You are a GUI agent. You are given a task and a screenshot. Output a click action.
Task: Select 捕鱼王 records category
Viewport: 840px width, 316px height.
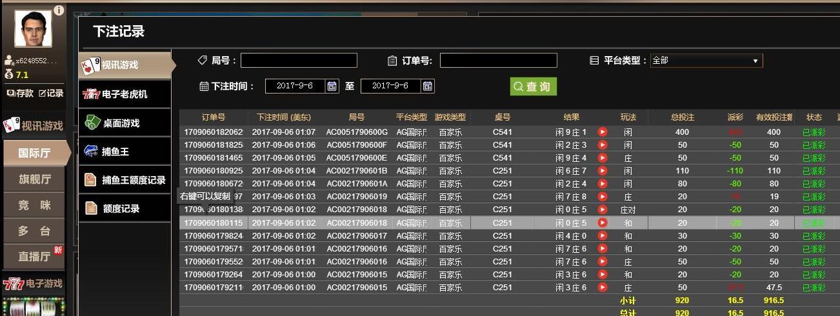click(x=125, y=152)
